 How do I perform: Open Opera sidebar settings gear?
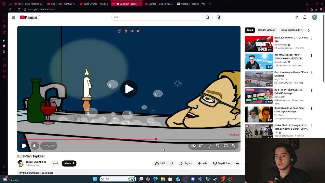4,77
